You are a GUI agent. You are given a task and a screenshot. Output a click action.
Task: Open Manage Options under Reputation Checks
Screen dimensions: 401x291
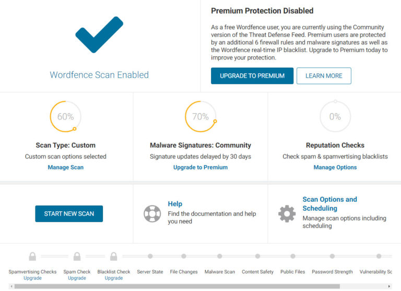pyautogui.click(x=335, y=167)
